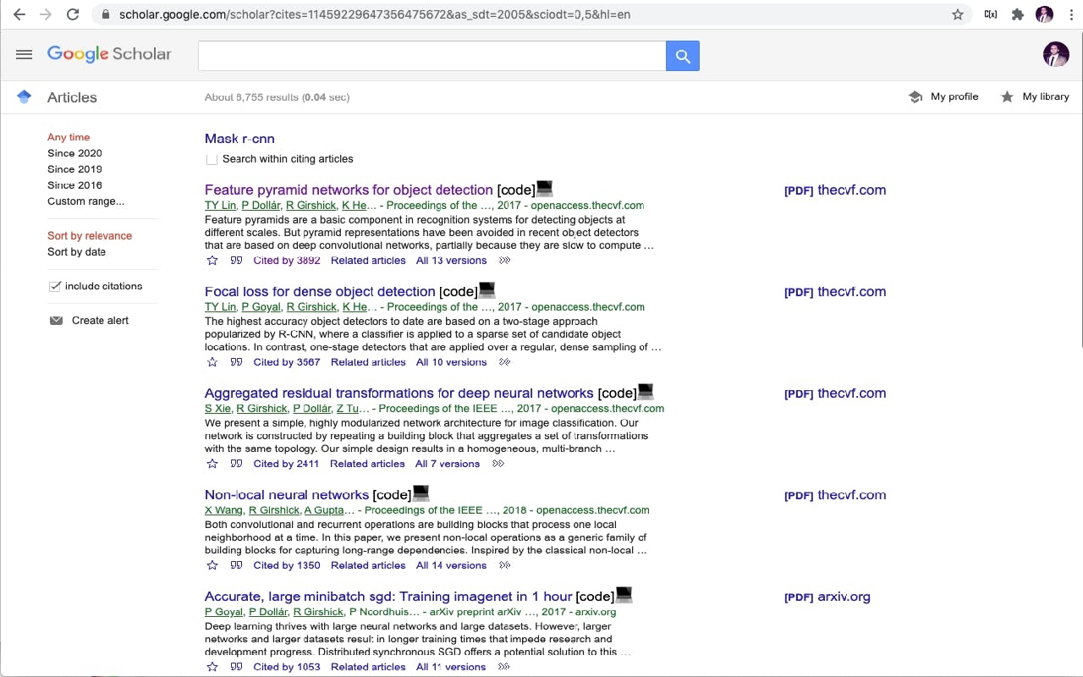
Task: Untick the include citations checkbox
Action: (55, 286)
